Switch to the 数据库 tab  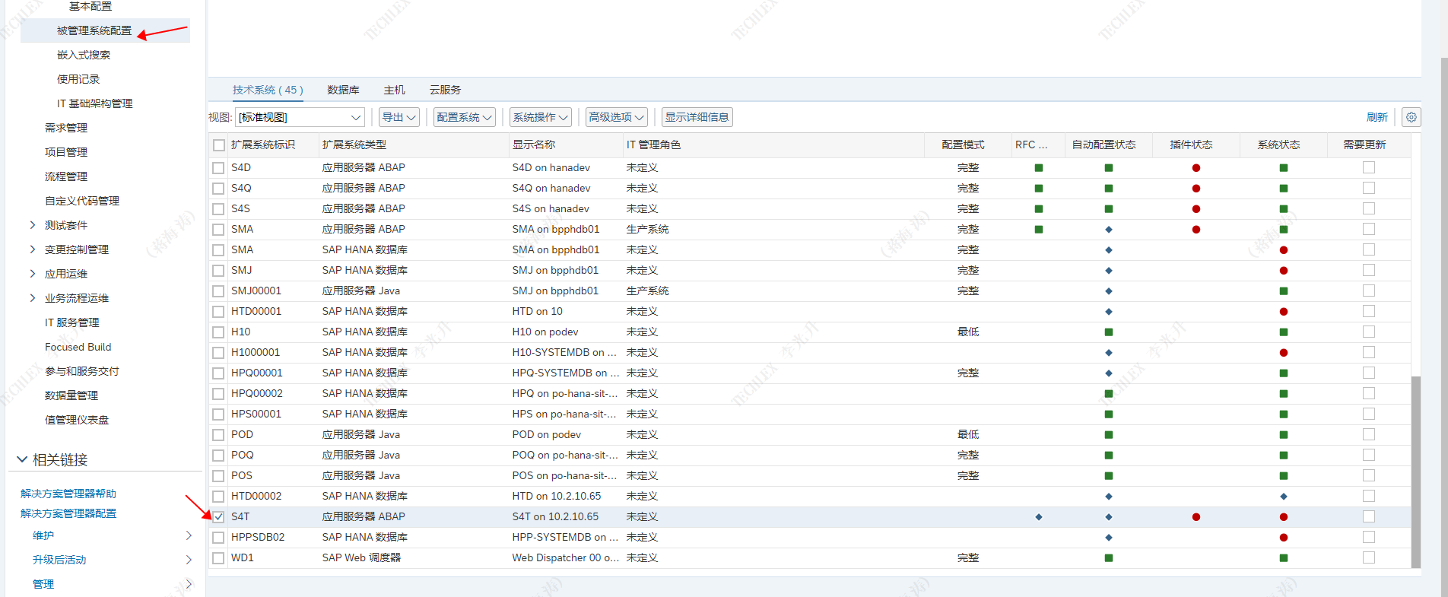tap(343, 90)
